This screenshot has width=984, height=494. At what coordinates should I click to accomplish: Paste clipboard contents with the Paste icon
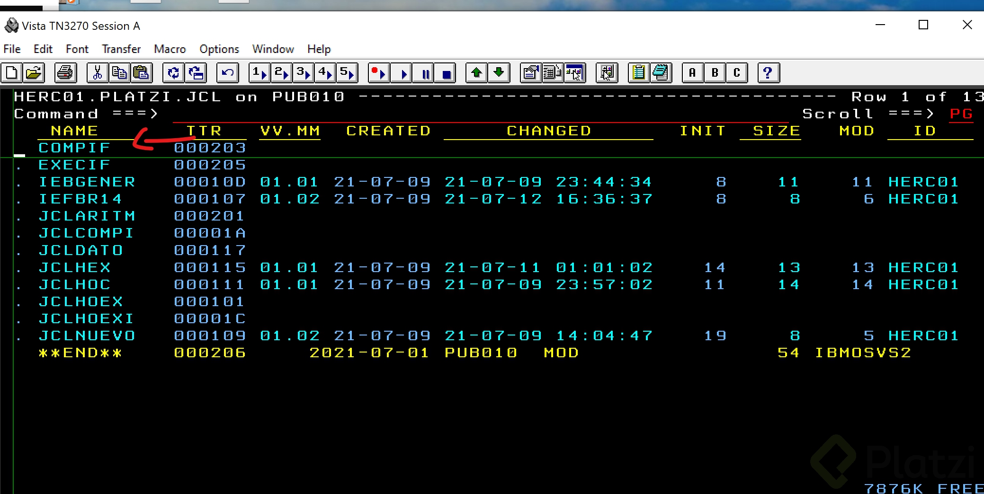coord(141,73)
